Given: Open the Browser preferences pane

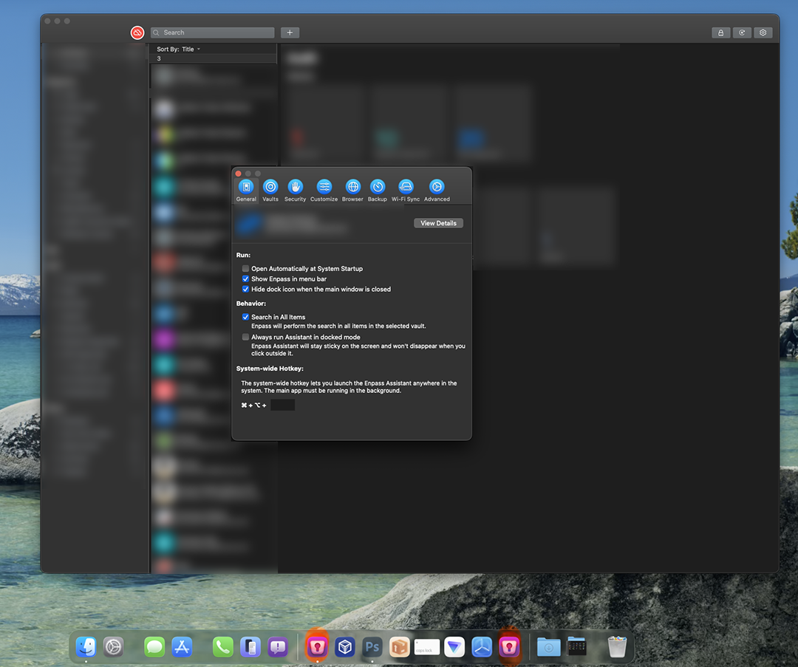Looking at the screenshot, I should pyautogui.click(x=352, y=188).
